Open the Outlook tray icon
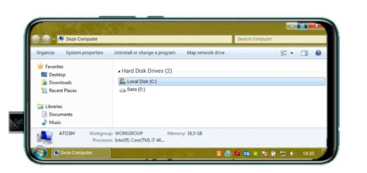 click(x=246, y=154)
